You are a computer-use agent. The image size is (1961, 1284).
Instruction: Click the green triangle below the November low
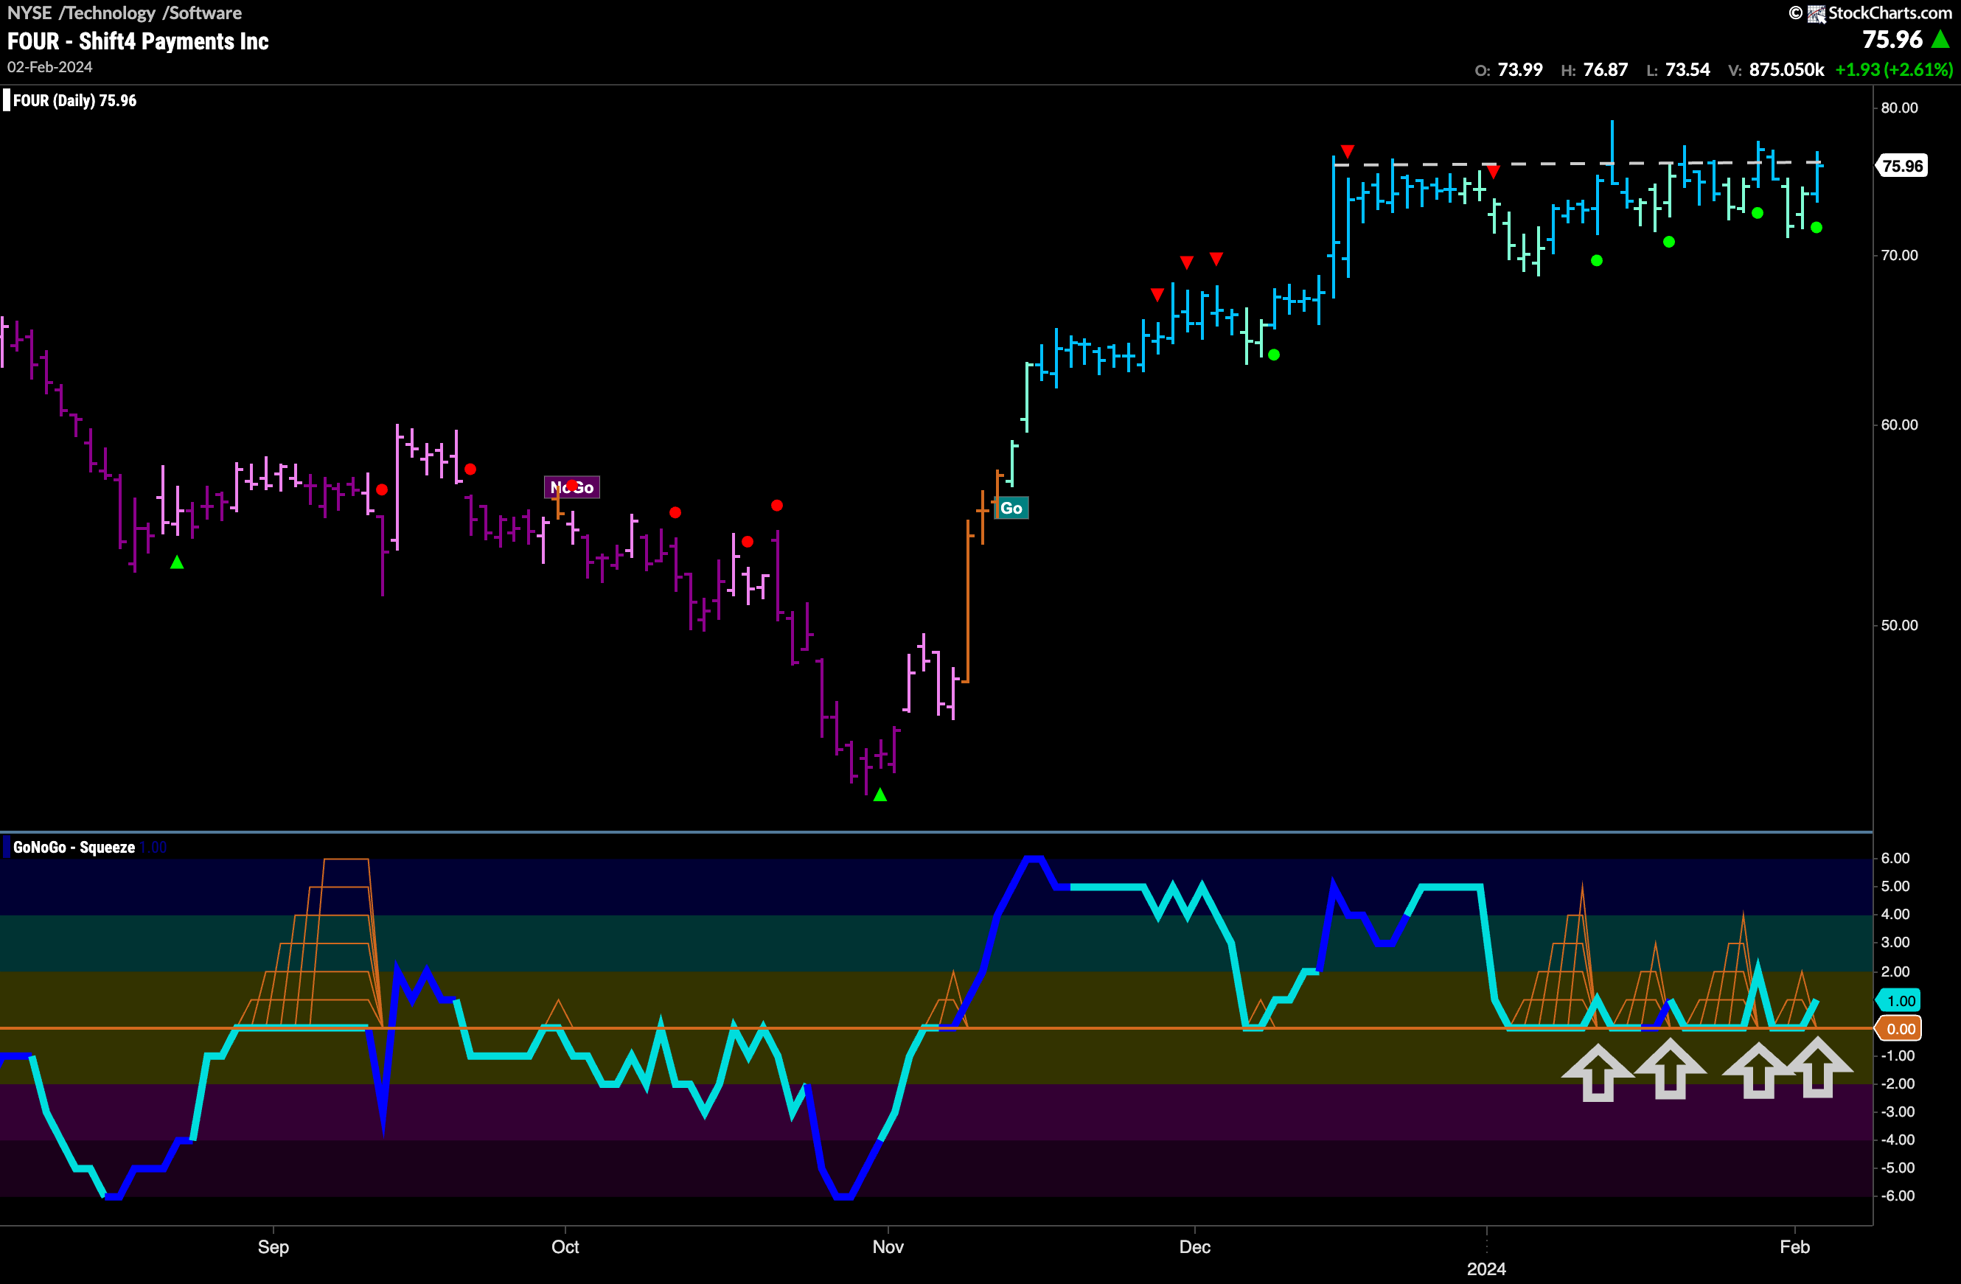pyautogui.click(x=880, y=795)
